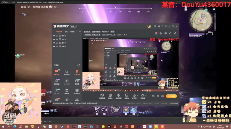Viewport: 231px width, 129px height.
Task: Toggle lock on 图片 1 source
Action: tap(57, 43)
